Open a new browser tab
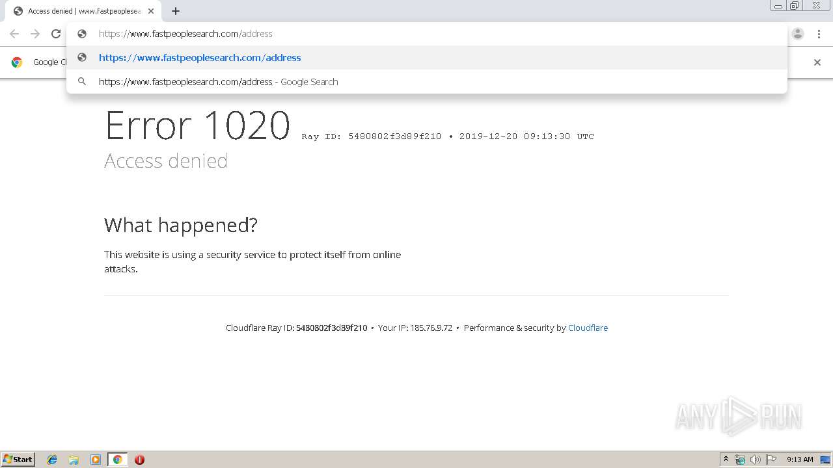 coord(176,11)
